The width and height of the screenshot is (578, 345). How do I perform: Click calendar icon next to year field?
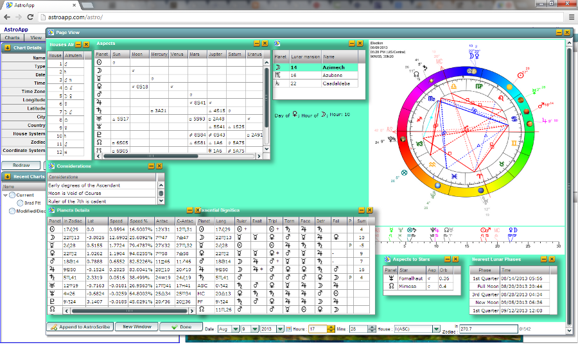tap(288, 328)
